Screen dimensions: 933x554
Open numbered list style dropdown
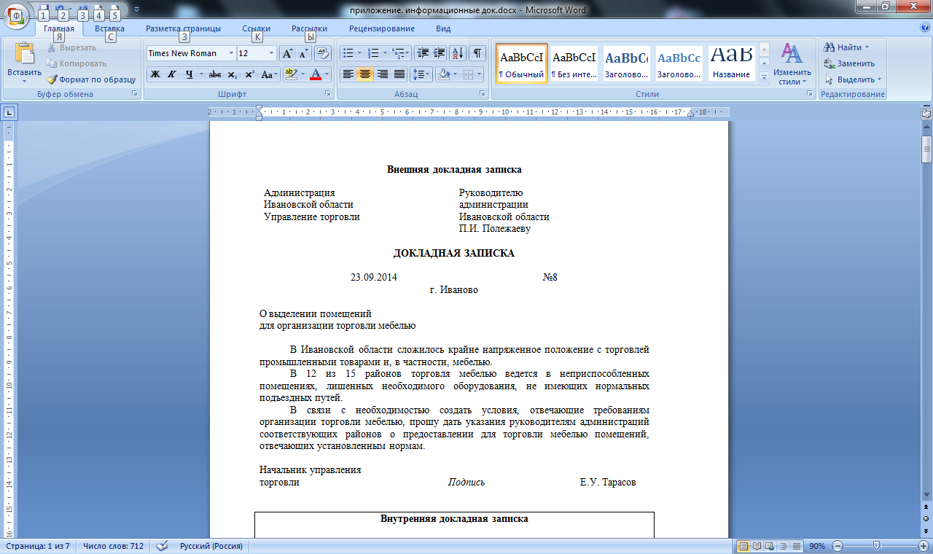coord(385,53)
